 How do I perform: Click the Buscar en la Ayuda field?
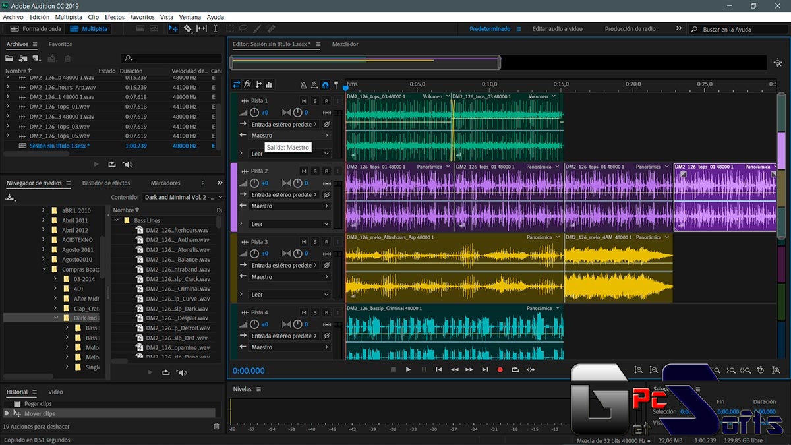[737, 30]
